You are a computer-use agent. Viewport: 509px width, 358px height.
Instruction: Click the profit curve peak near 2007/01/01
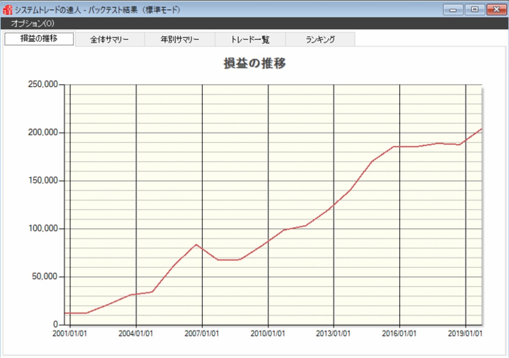196,244
